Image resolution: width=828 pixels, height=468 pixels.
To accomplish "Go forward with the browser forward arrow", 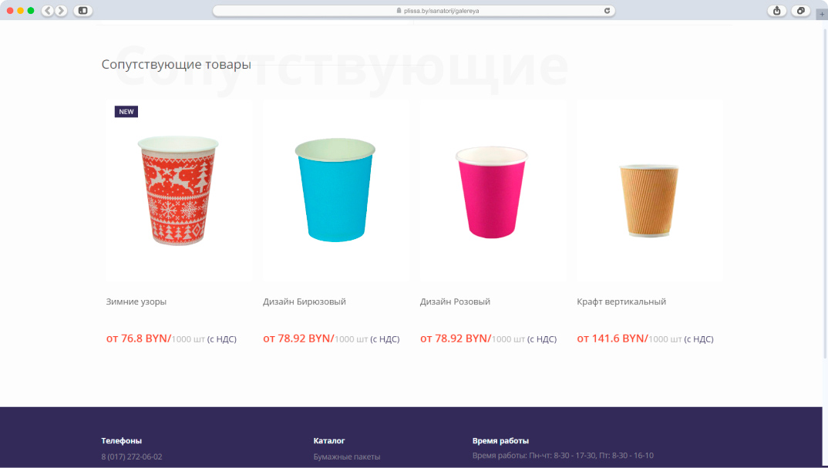I will (61, 11).
